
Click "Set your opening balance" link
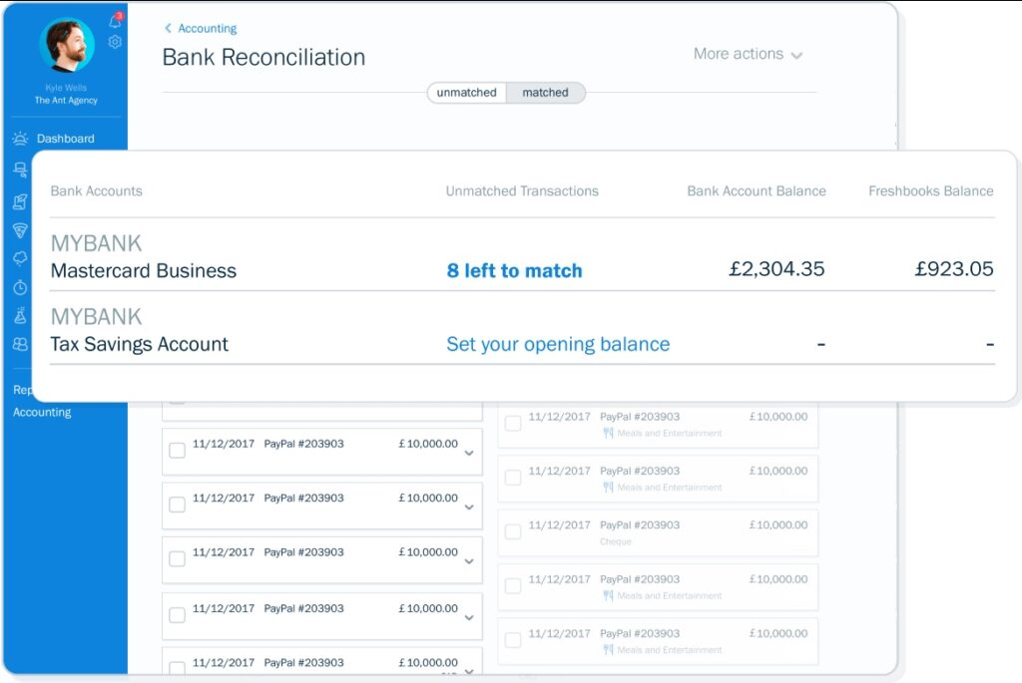click(x=558, y=344)
